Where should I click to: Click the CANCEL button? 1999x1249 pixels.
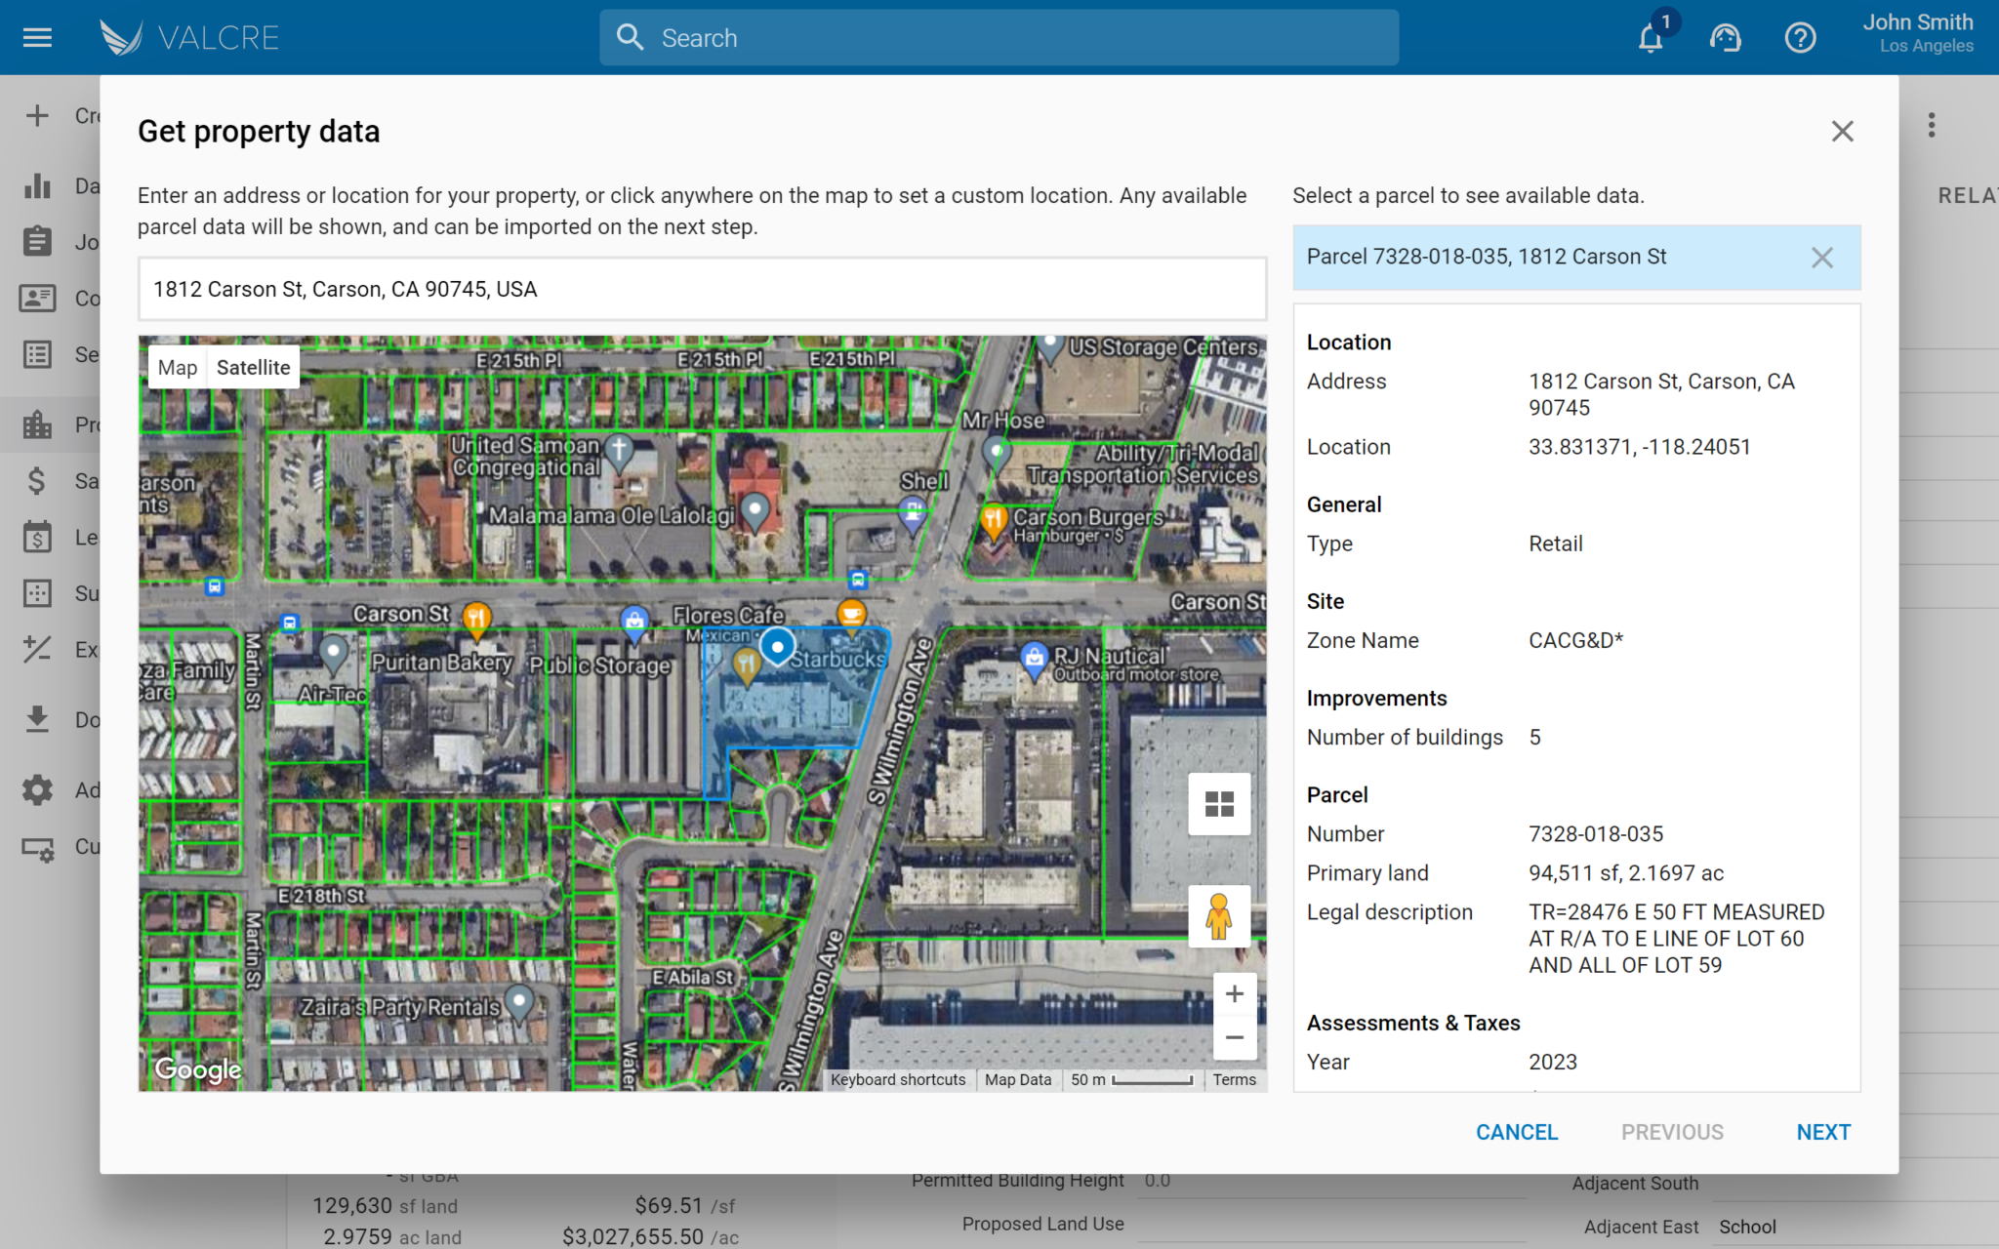[1516, 1132]
